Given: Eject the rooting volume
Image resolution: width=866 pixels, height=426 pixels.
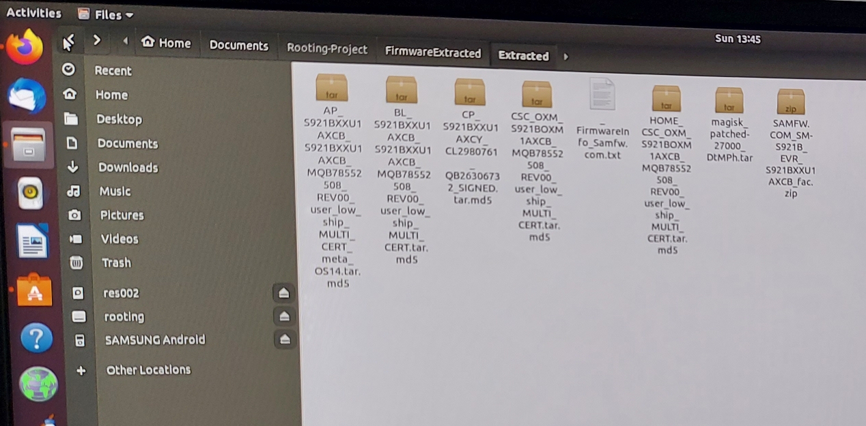Looking at the screenshot, I should (x=285, y=316).
